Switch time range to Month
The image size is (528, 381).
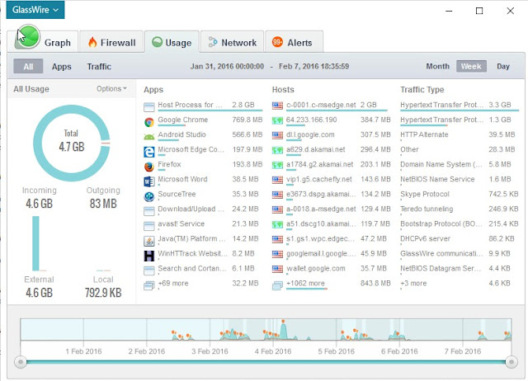(x=437, y=66)
